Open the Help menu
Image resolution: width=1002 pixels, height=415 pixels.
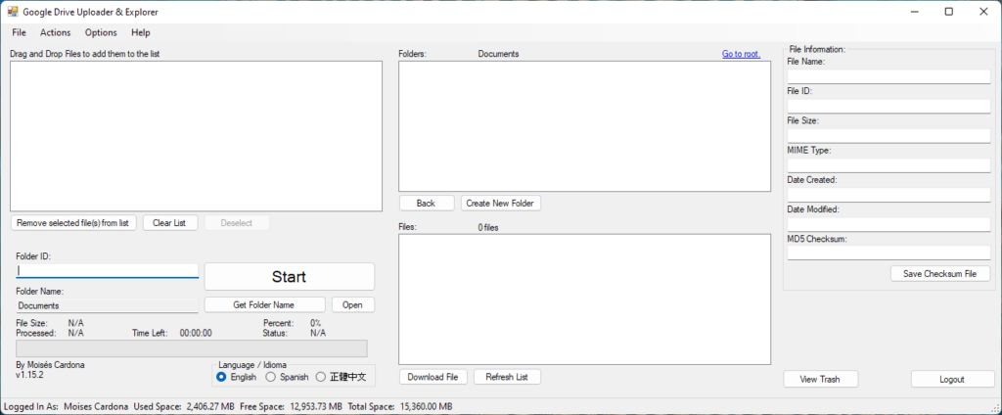[x=141, y=32]
